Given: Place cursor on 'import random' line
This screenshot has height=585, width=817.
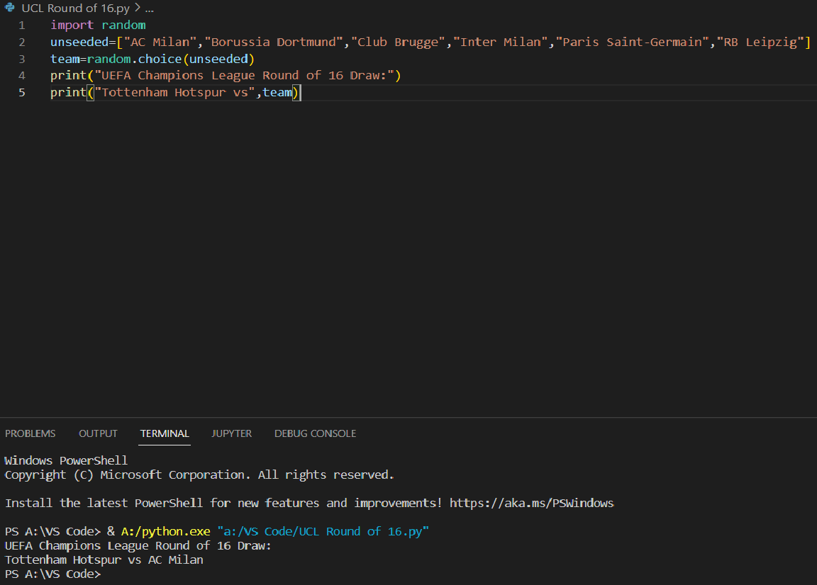Looking at the screenshot, I should 98,25.
